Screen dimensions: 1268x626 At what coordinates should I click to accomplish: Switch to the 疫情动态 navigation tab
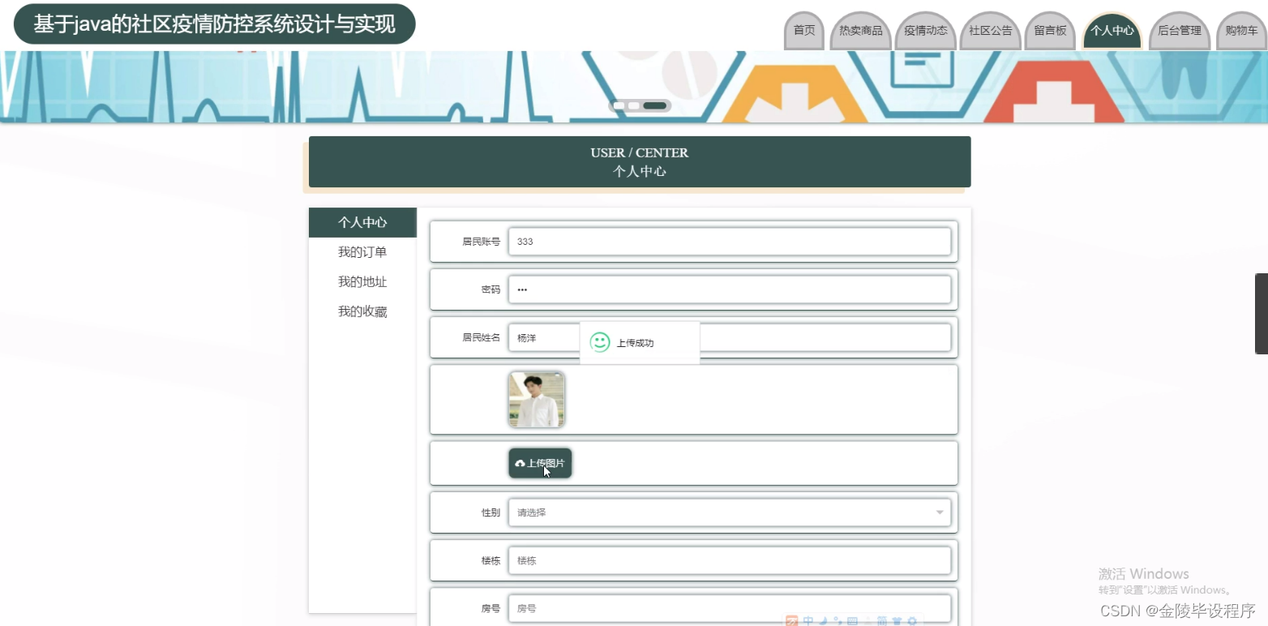point(925,30)
